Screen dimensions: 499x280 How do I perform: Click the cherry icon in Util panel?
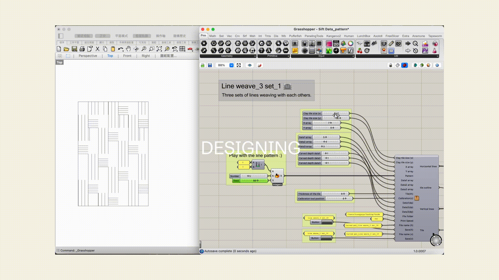(x=360, y=51)
